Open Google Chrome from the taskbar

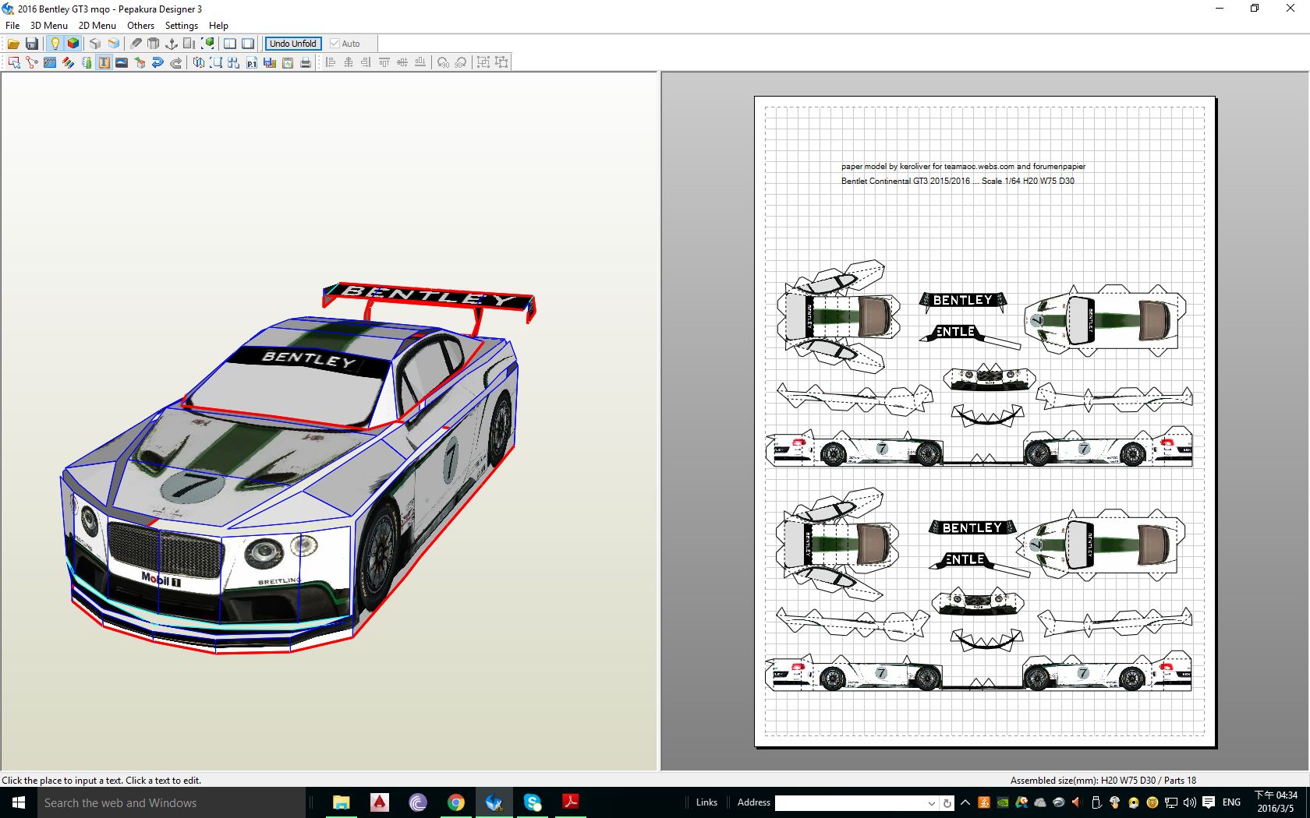(456, 802)
